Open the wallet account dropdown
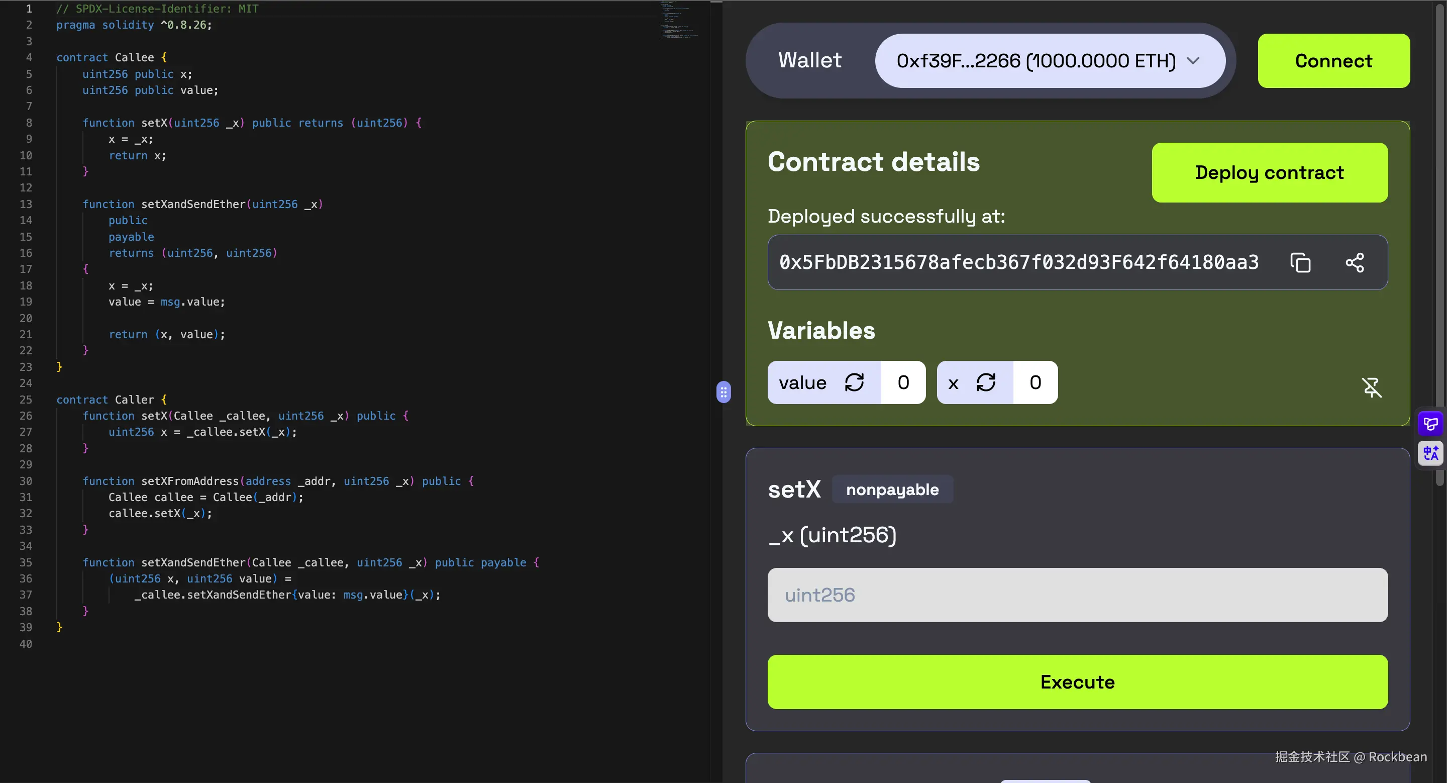The height and width of the screenshot is (783, 1447). click(1049, 61)
